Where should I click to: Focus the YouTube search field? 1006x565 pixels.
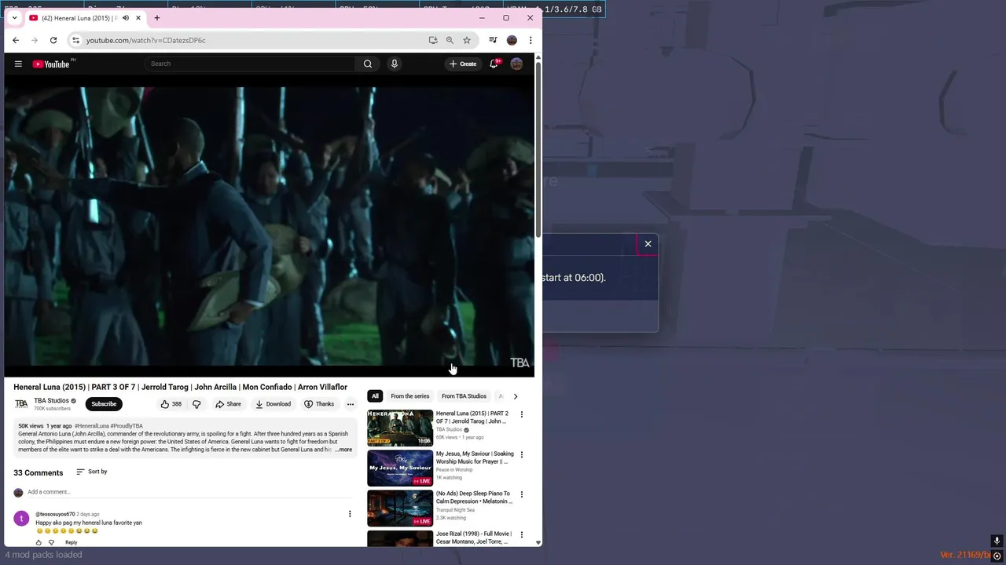coord(250,64)
